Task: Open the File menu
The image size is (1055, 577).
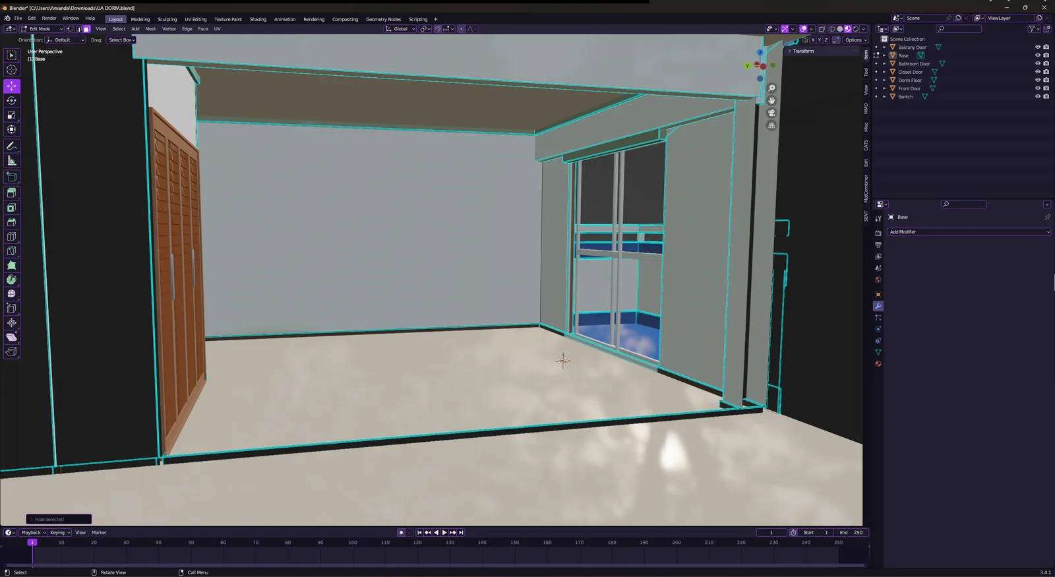Action: [18, 18]
